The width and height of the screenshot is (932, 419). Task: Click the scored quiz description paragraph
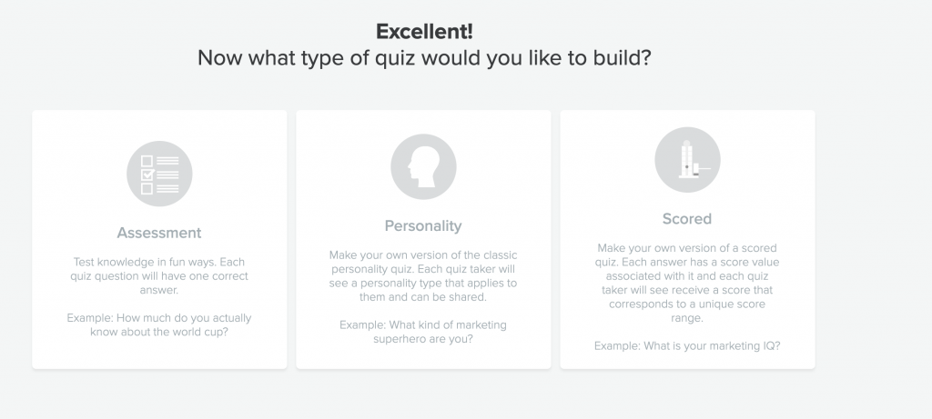click(x=687, y=283)
